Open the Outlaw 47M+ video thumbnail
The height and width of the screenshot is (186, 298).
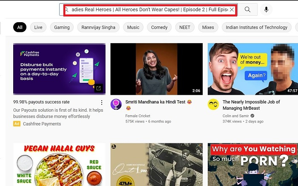point(156,165)
